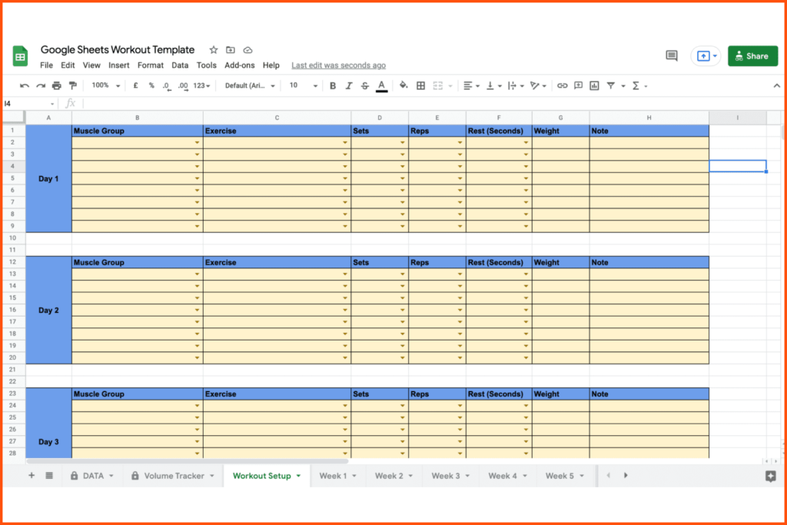Click the 'Last edit was seconds ago' link
787x525 pixels.
[338, 65]
